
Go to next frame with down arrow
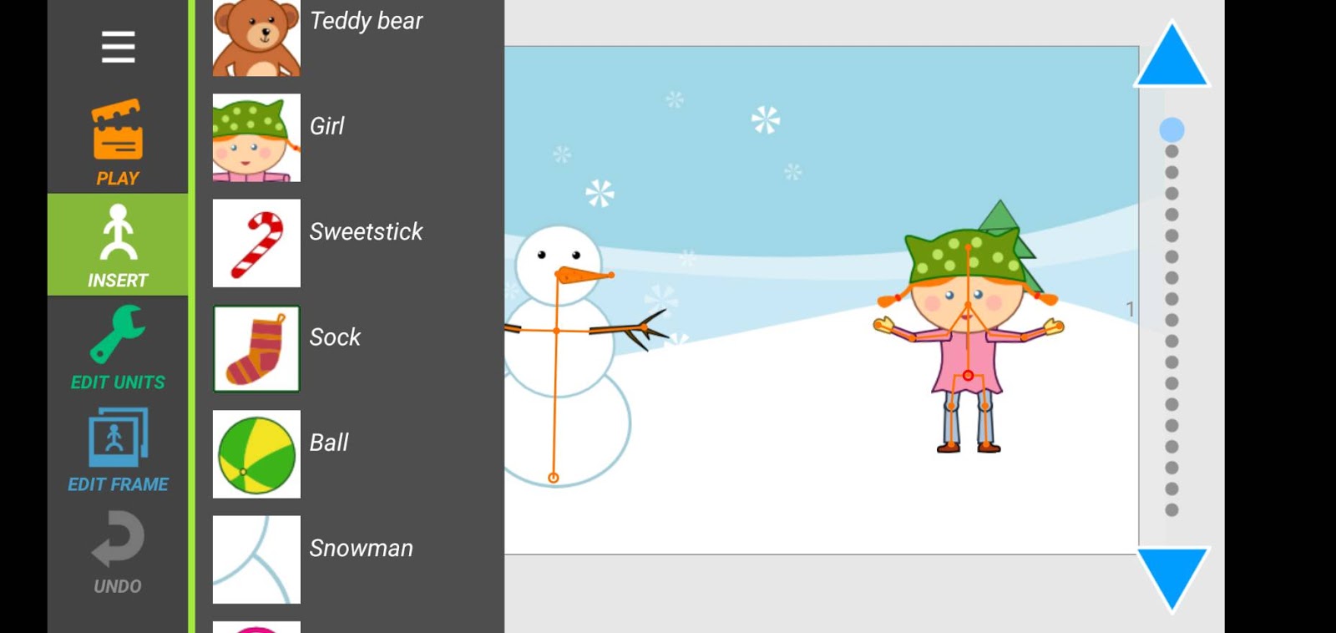(1172, 579)
